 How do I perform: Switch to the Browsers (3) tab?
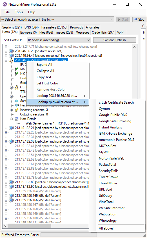point(28,32)
